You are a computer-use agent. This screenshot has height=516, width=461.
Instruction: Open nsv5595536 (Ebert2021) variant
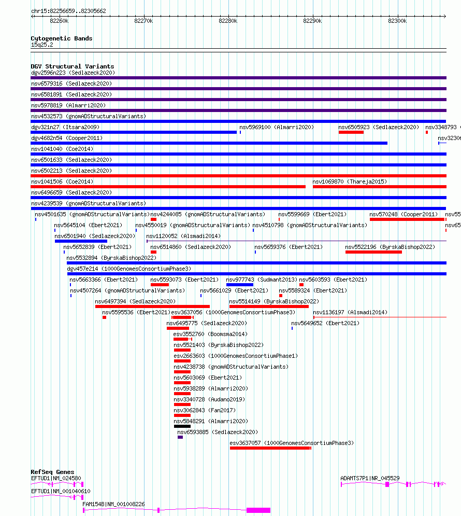coord(136,312)
